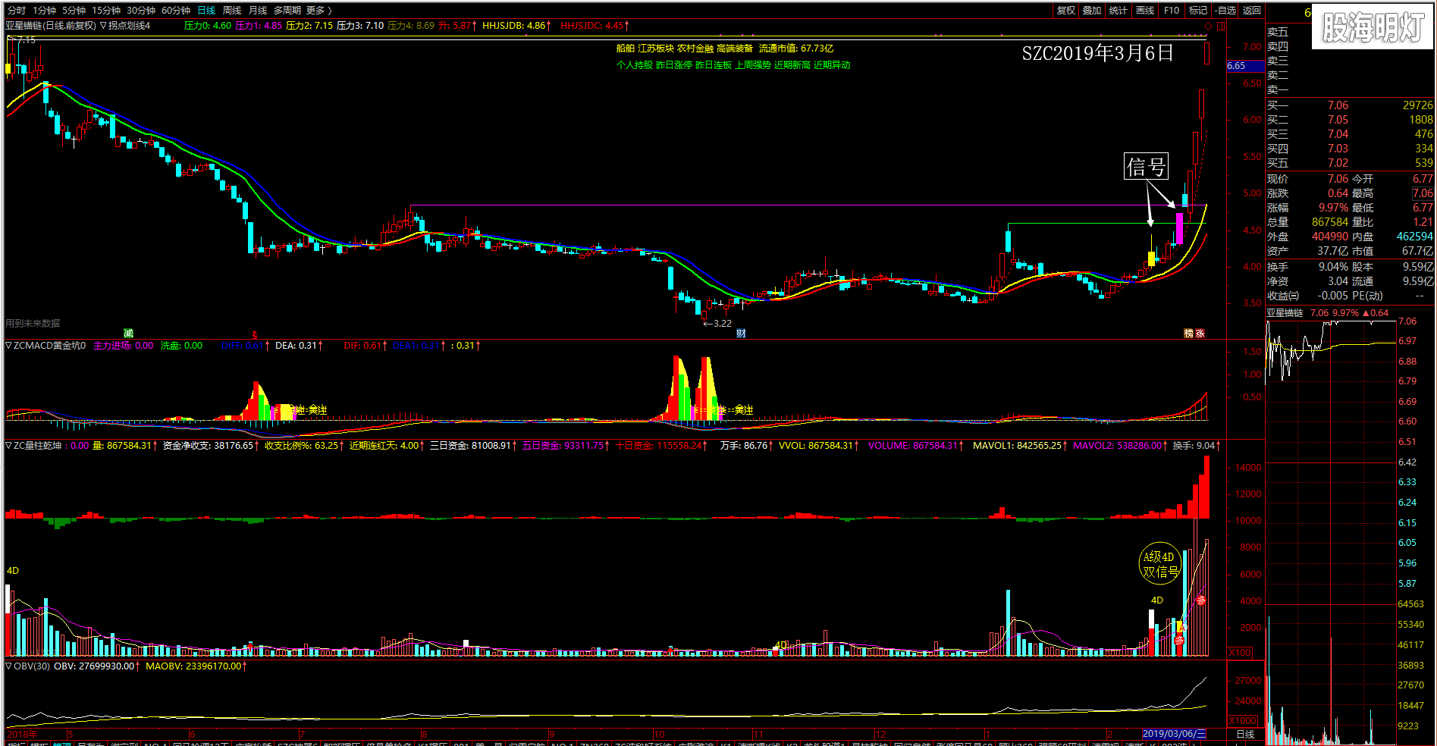
Task: Click the 减 event marker on chart
Action: 128,334
